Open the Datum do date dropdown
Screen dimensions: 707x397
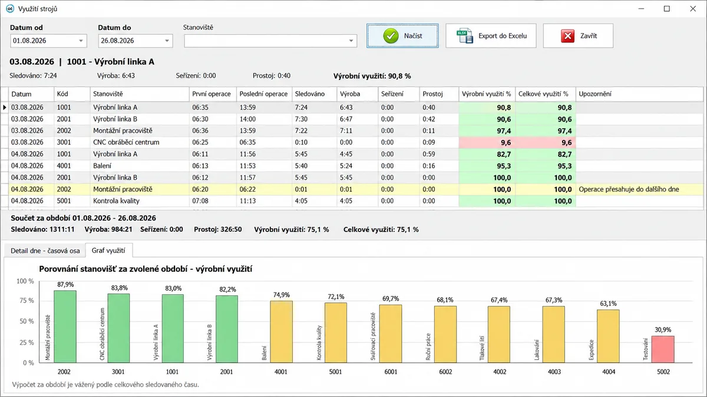167,41
